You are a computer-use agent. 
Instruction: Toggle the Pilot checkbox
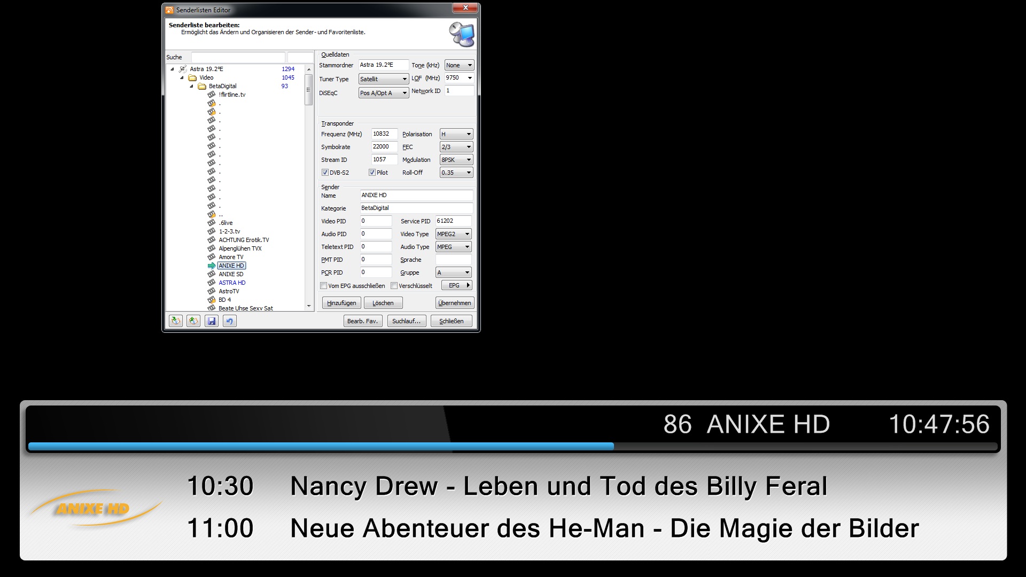point(372,173)
